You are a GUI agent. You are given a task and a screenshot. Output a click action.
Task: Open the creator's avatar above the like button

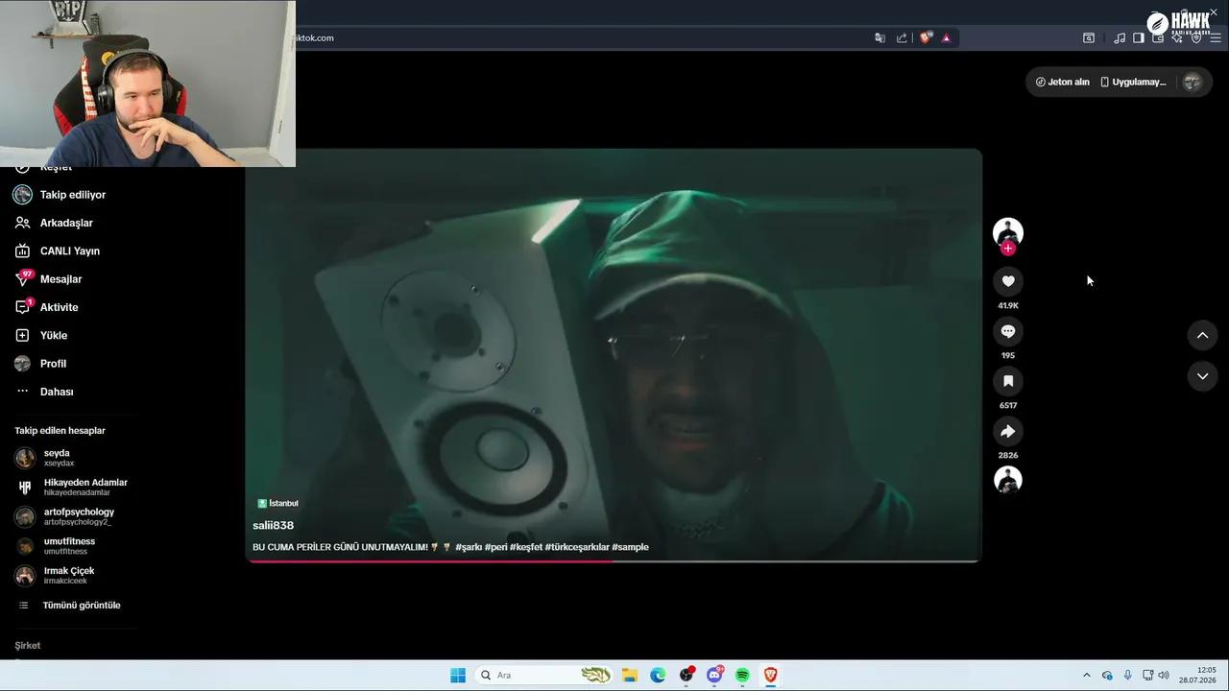point(1007,232)
